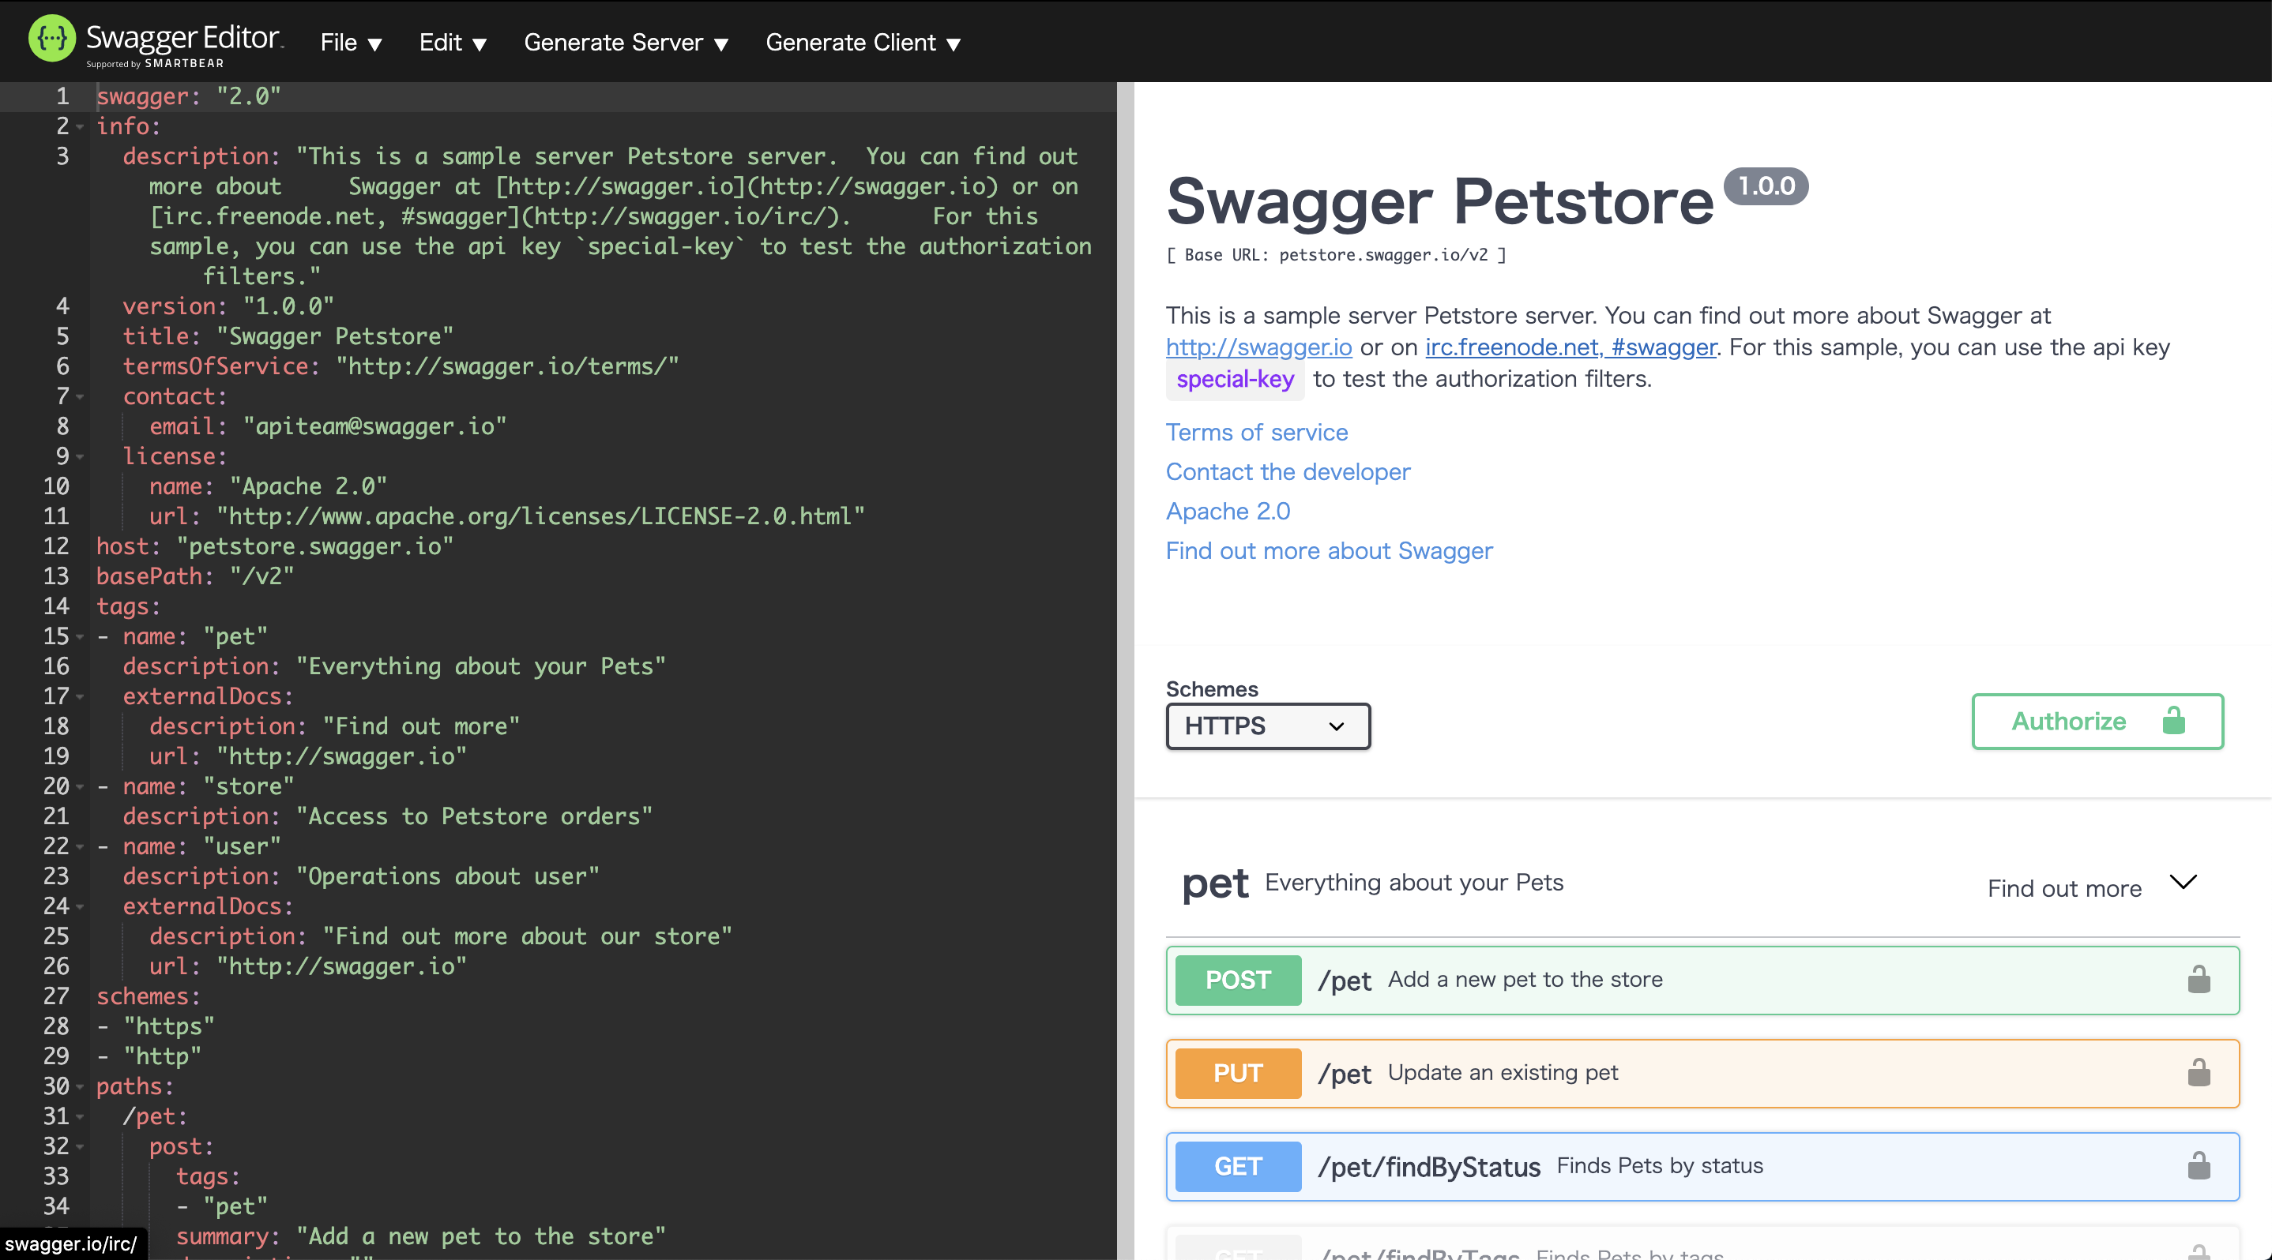Fold the info block at line 2
The height and width of the screenshot is (1260, 2272).
click(x=81, y=127)
